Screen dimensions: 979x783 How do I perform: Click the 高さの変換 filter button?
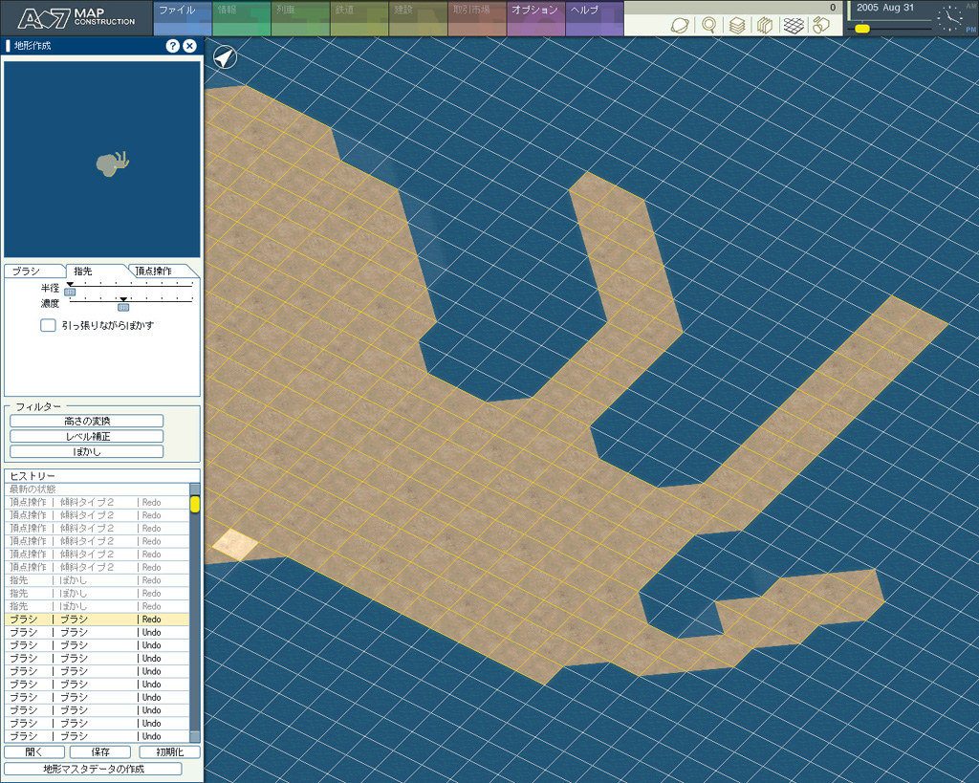coord(87,421)
